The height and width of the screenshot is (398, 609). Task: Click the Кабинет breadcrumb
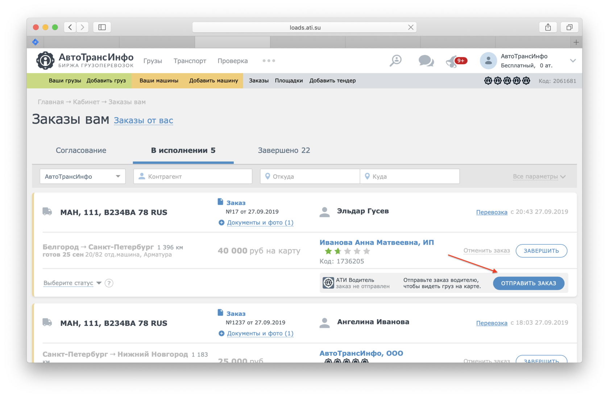[86, 102]
